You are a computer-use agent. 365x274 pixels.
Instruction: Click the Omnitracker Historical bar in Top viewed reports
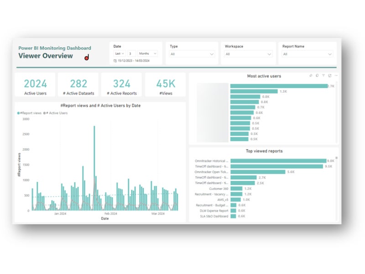click(x=278, y=161)
